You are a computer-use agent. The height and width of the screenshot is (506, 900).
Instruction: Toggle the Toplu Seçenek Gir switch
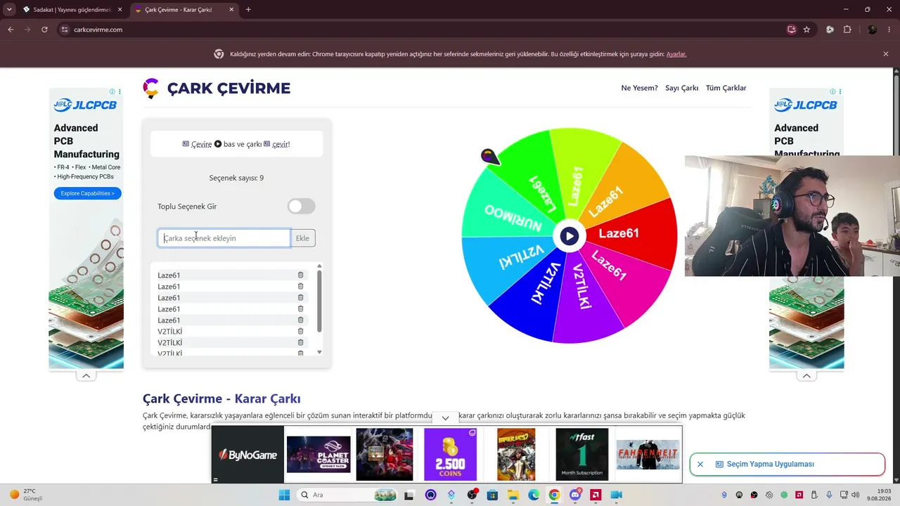tap(301, 206)
